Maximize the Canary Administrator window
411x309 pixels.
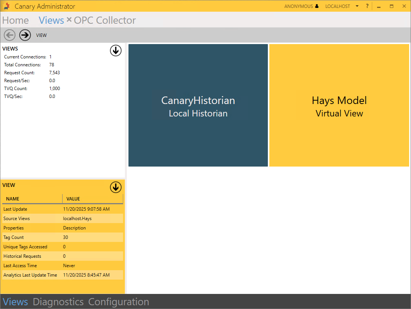pyautogui.click(x=391, y=6)
